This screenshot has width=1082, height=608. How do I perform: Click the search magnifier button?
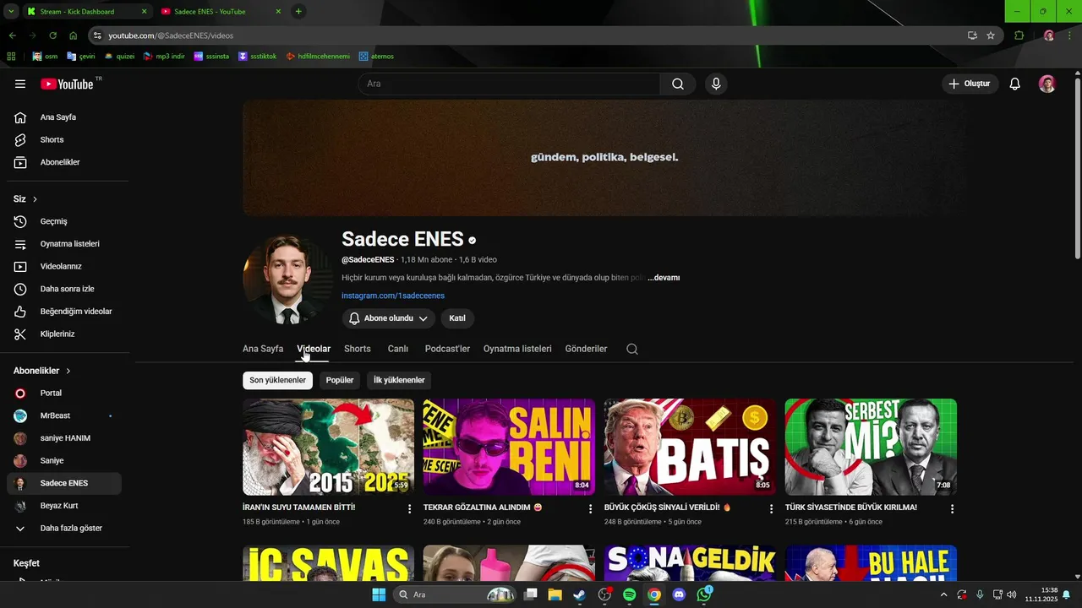(x=678, y=84)
